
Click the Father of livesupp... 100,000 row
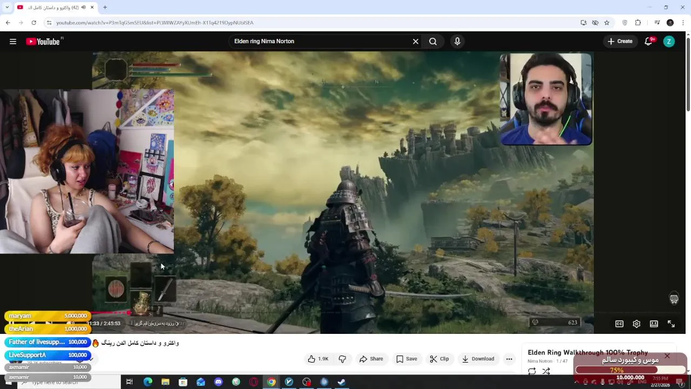click(48, 342)
